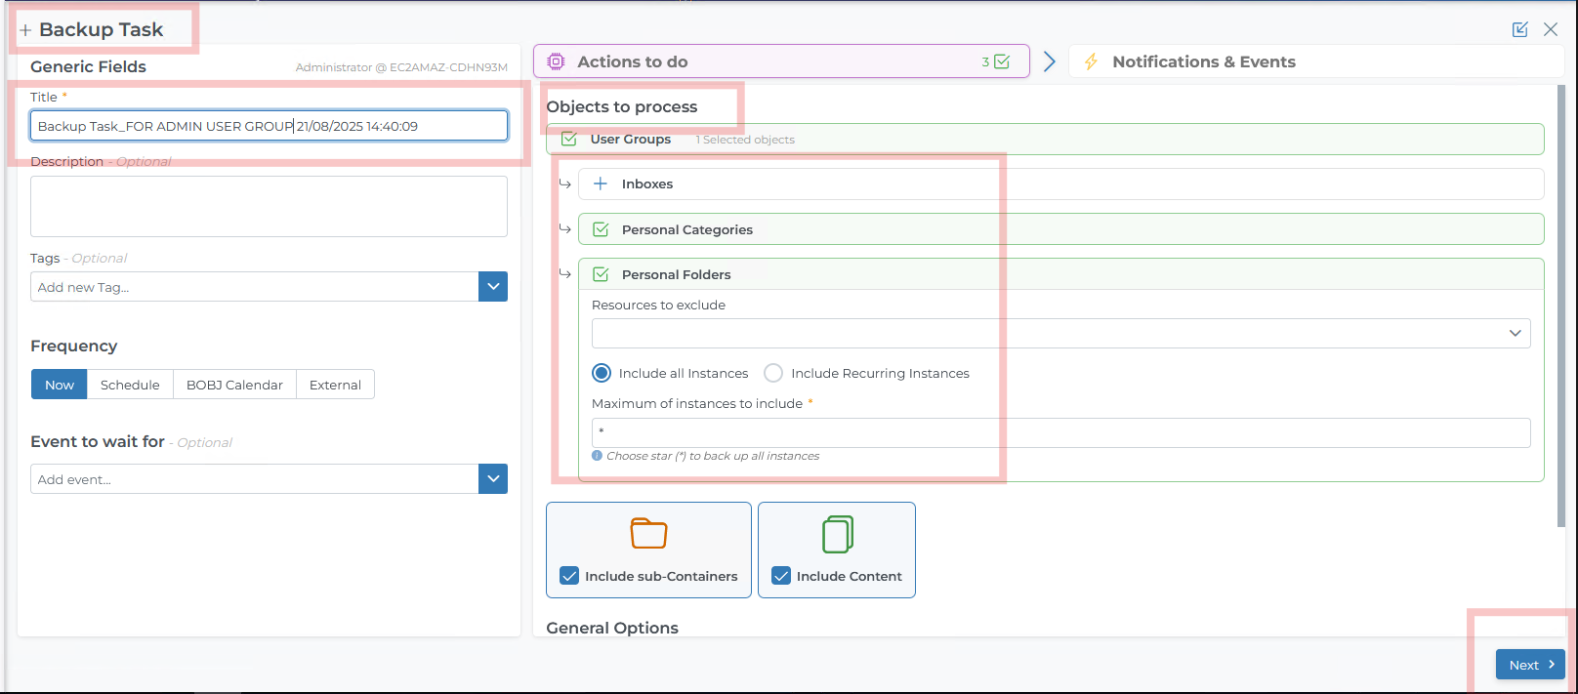
Task: Select the Include all Instances radio
Action: 602,373
